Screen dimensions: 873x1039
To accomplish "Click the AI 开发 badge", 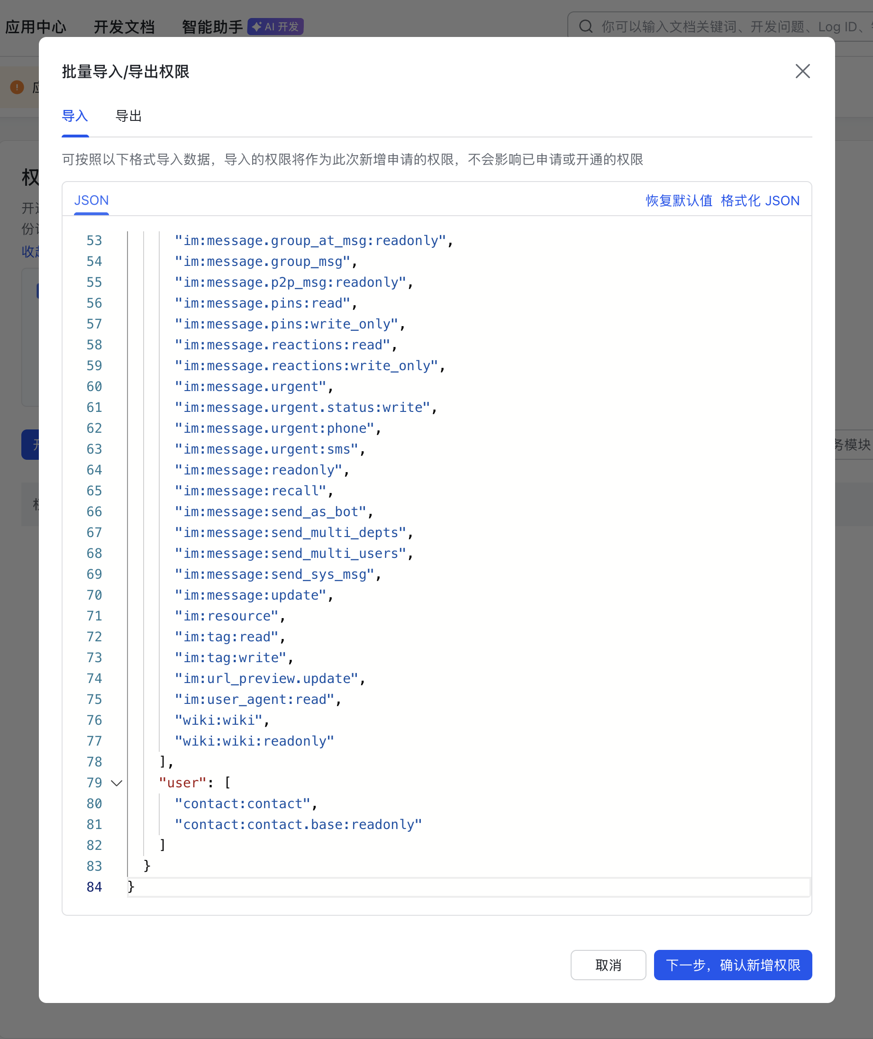I will 276,27.
